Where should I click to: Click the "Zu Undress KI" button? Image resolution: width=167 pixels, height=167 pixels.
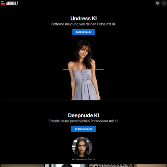(83, 32)
